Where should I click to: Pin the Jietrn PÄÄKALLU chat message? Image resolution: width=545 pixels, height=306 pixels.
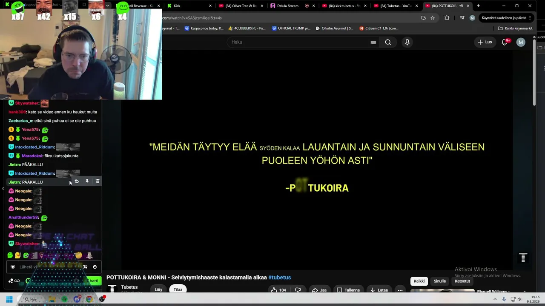pos(87,181)
